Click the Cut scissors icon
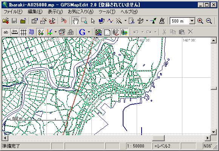Viewport: 219px width, 151px height. (164, 32)
